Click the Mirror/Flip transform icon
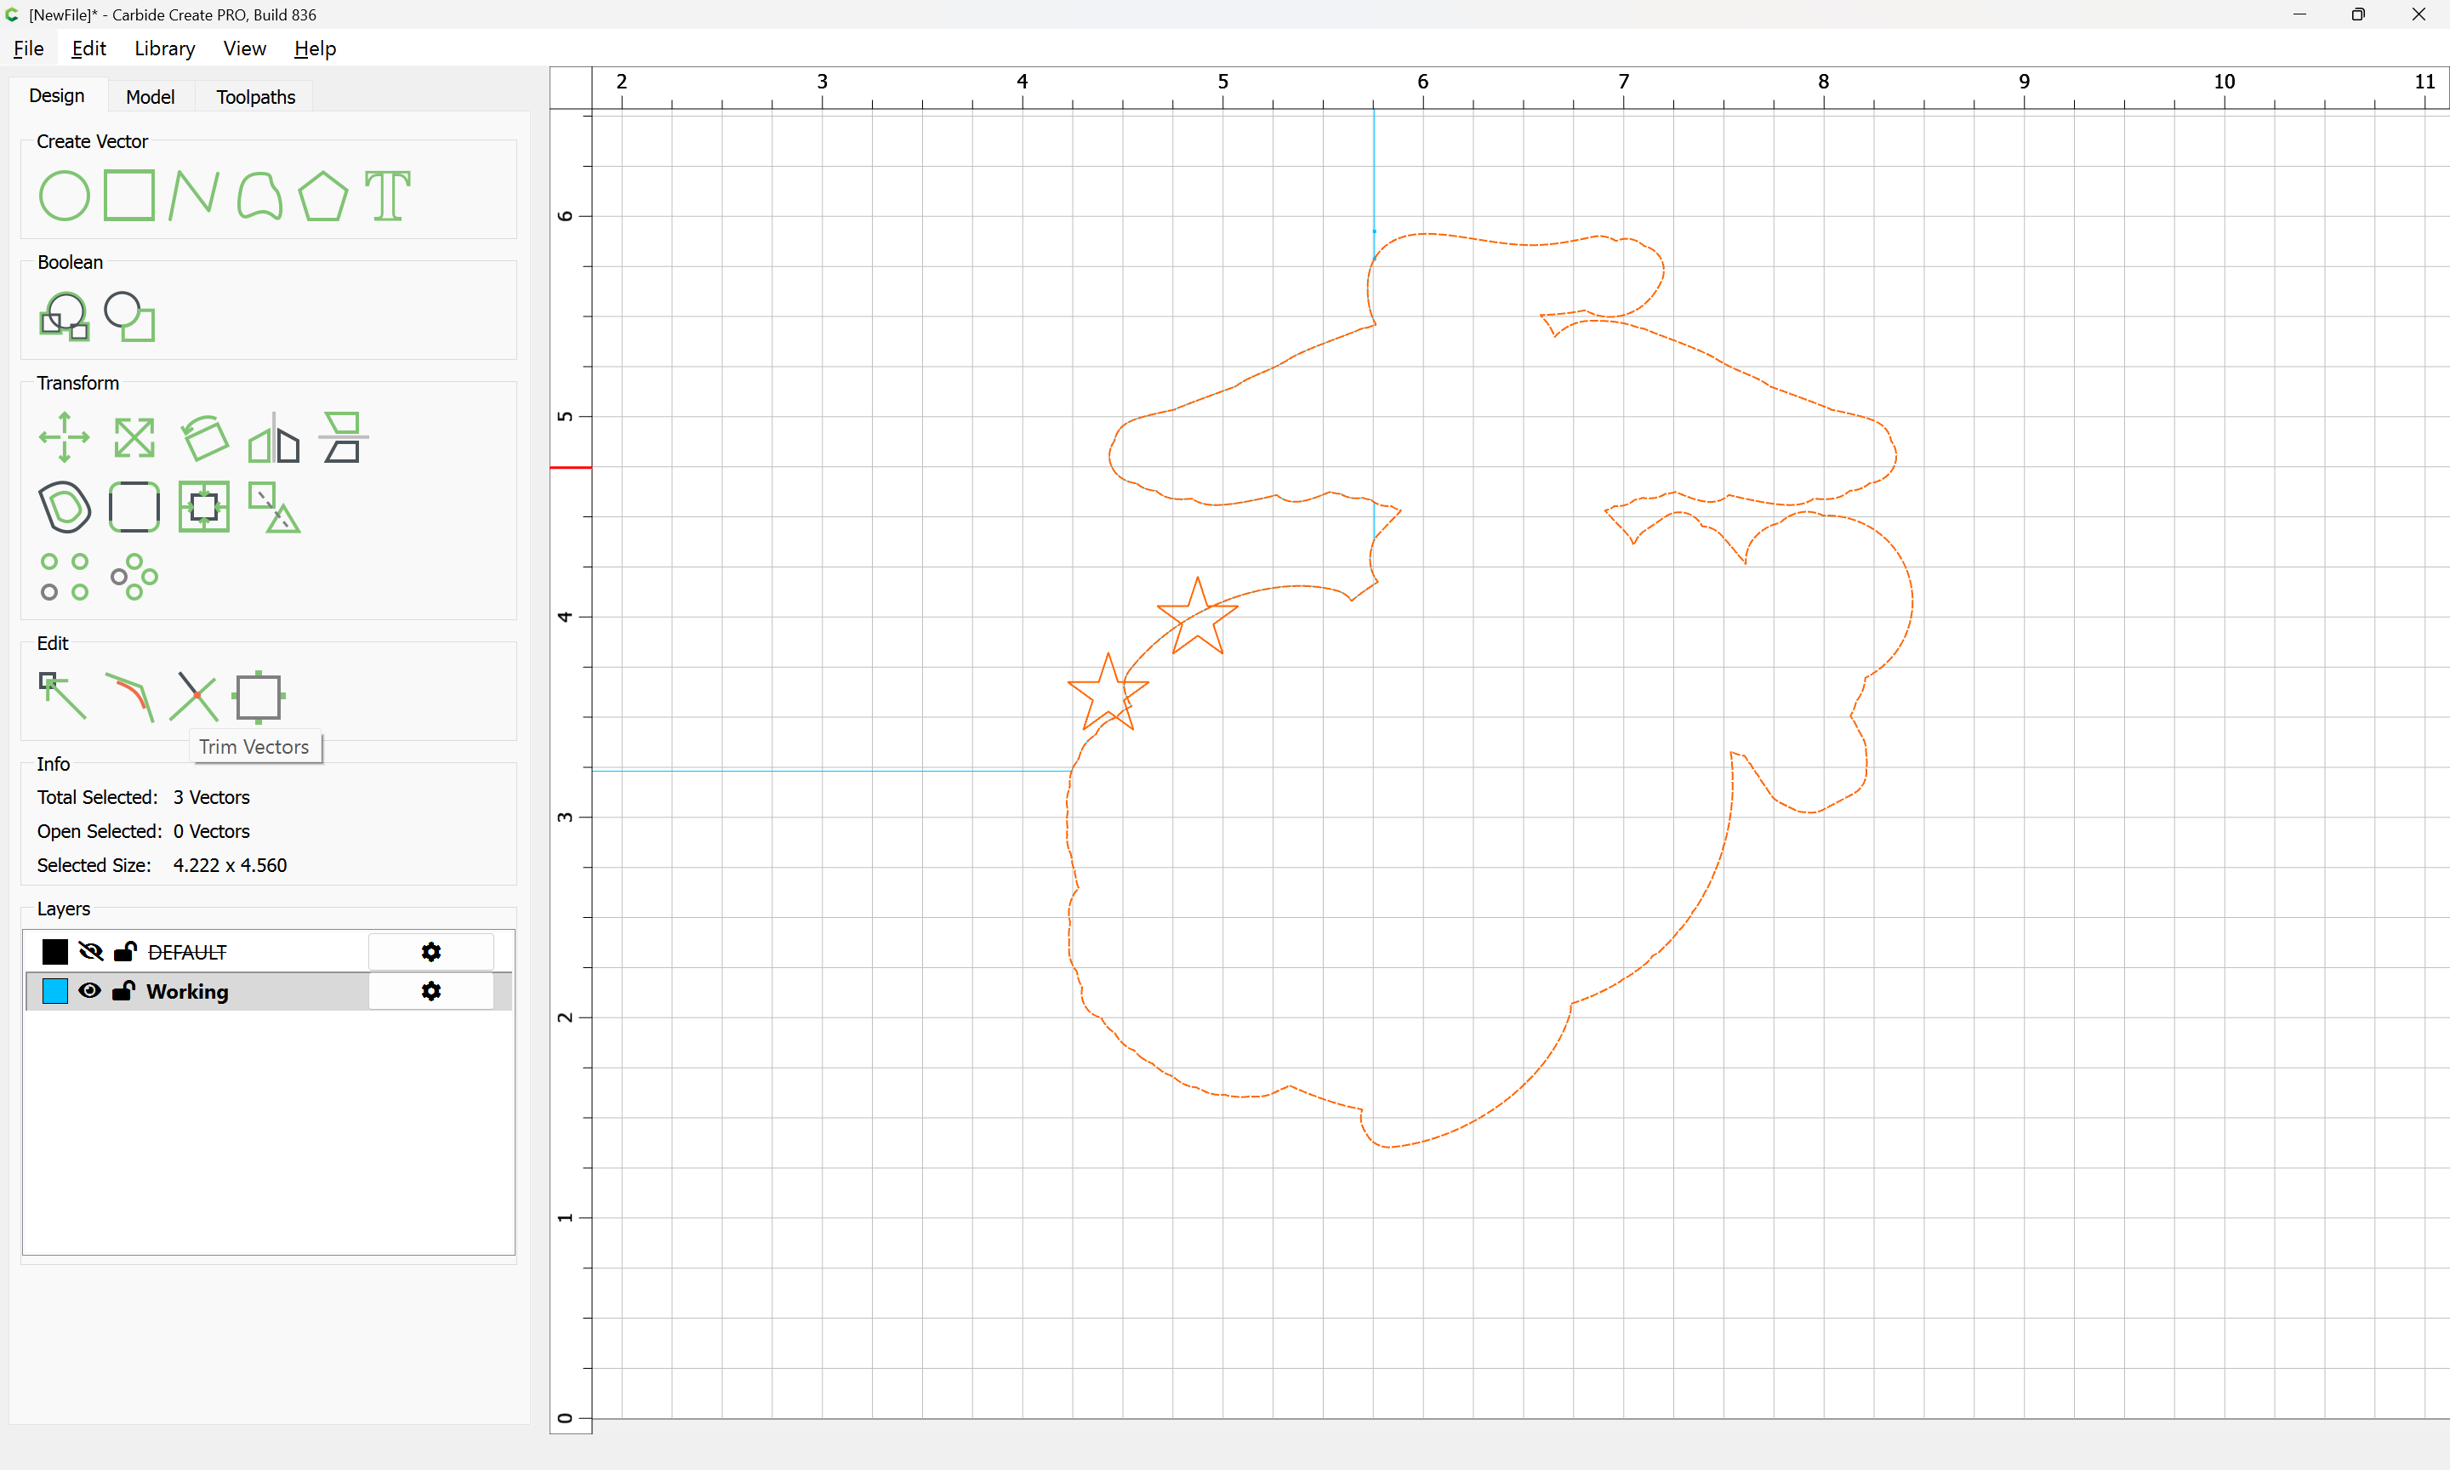Screen dimensions: 2450x1470 click(273, 437)
